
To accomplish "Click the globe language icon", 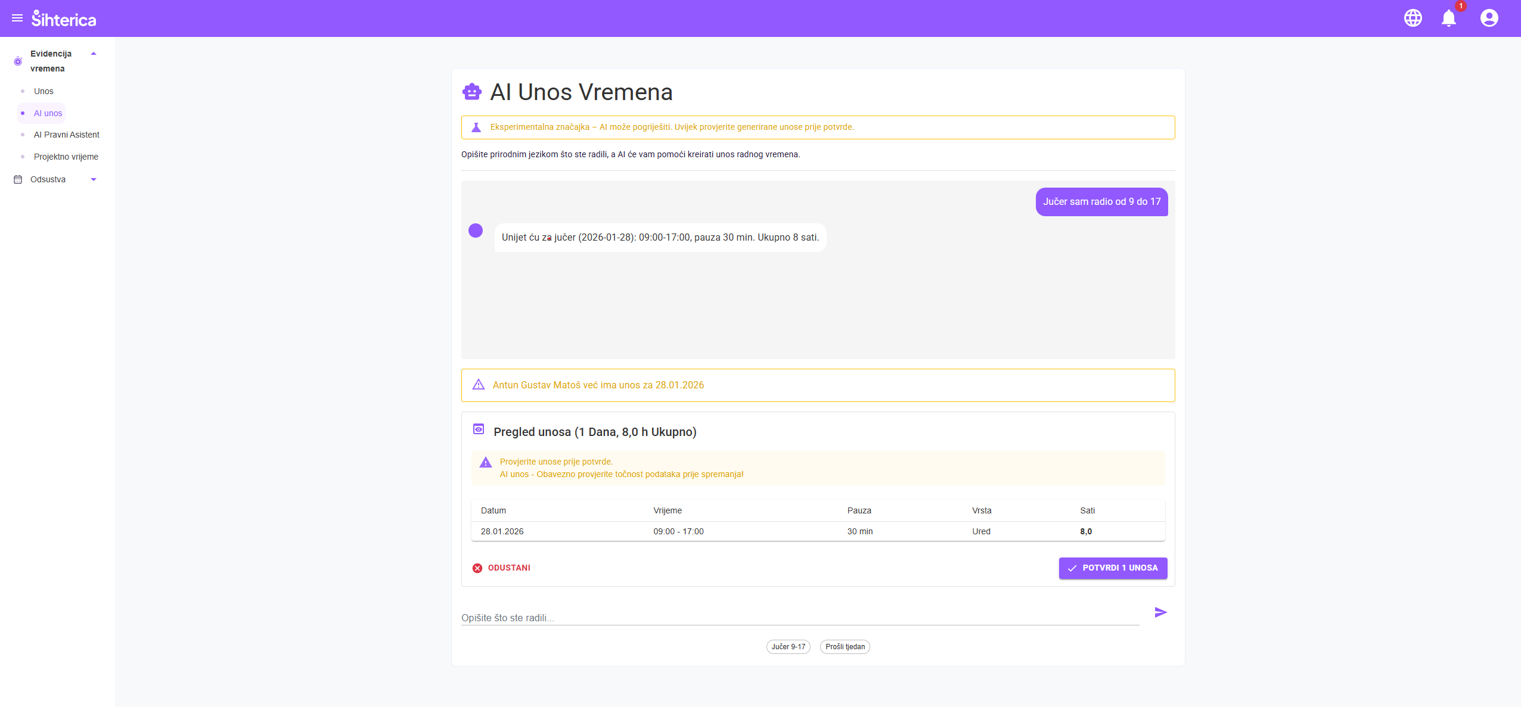I will pyautogui.click(x=1413, y=18).
